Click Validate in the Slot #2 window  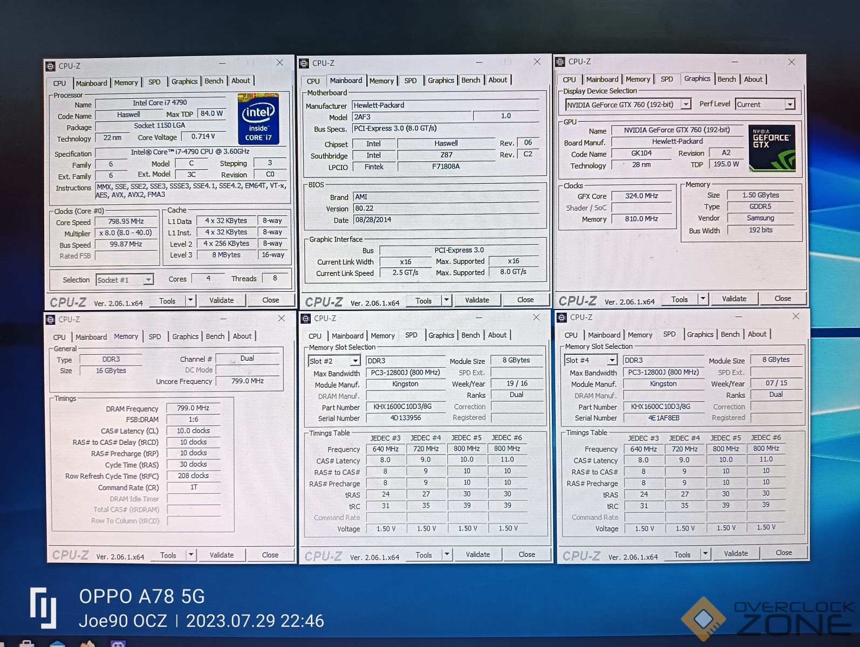(x=478, y=554)
